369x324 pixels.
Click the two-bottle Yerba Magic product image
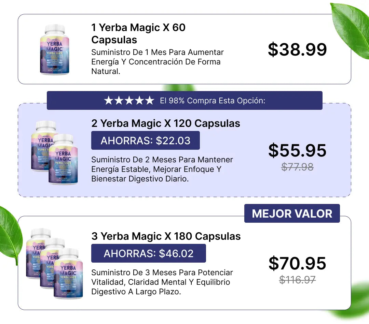(55, 152)
